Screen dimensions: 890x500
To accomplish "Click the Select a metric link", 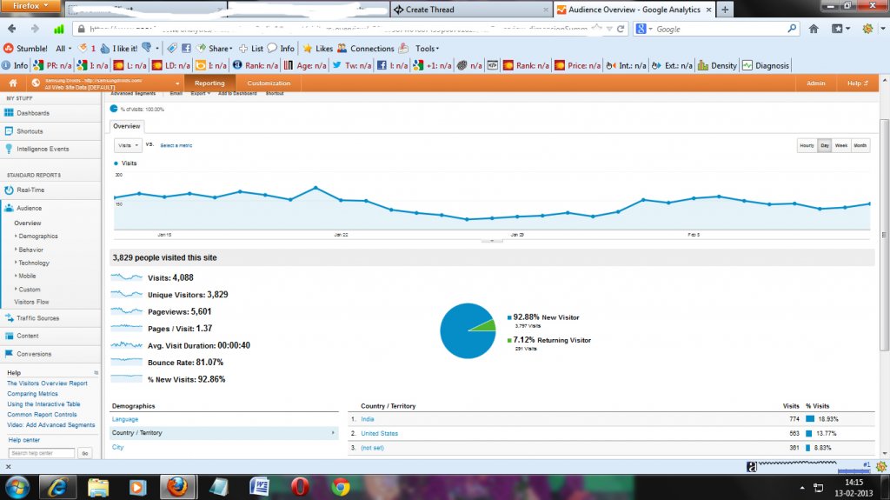I will click(x=176, y=145).
